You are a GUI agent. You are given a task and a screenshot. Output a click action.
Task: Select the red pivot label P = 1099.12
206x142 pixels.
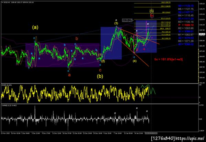point(186,25)
